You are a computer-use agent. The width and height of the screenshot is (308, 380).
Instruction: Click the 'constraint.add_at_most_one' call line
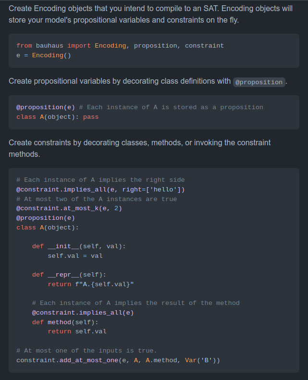(118, 360)
